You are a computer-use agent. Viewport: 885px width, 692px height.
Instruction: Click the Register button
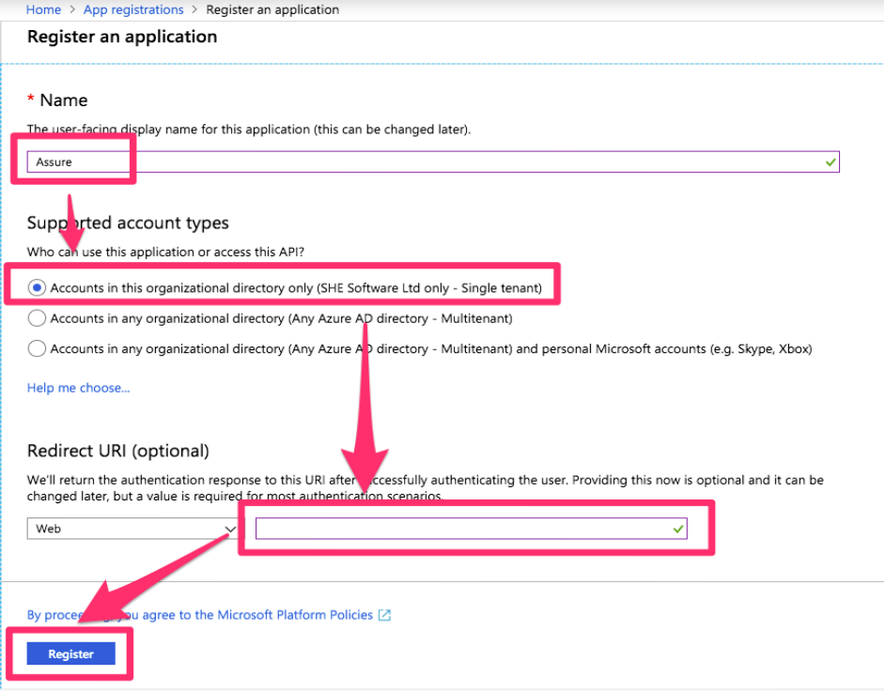[70, 654]
